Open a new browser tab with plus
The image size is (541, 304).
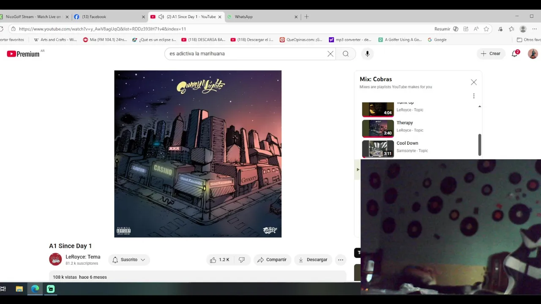pyautogui.click(x=306, y=17)
